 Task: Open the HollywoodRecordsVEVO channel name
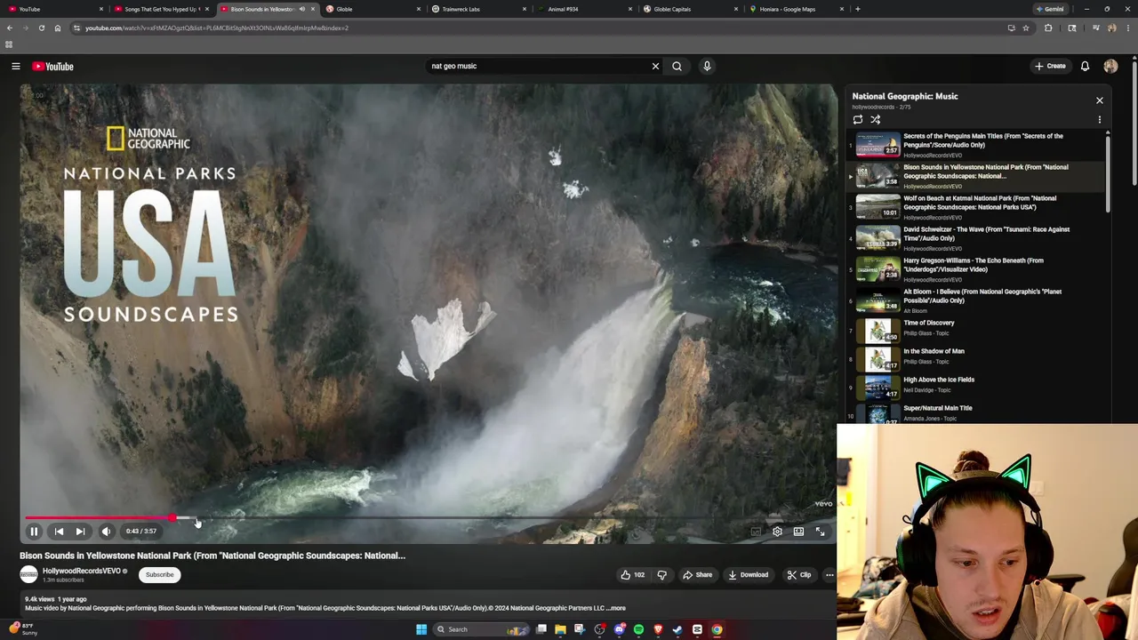[82, 572]
